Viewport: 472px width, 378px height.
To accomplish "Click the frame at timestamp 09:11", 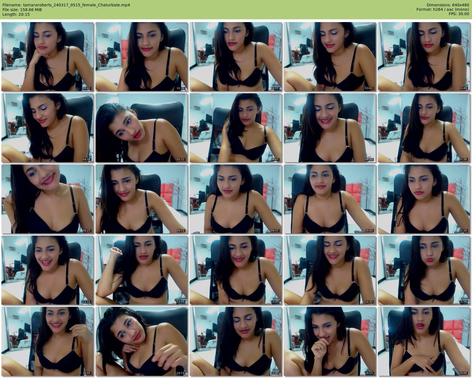I will tap(142, 199).
